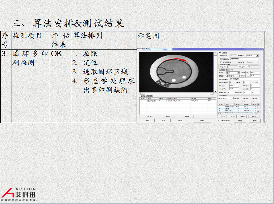Viewport: 274px width, 204px height.
Task: Click image viewer's vertical scrollbar up arrow
Action: (215, 53)
